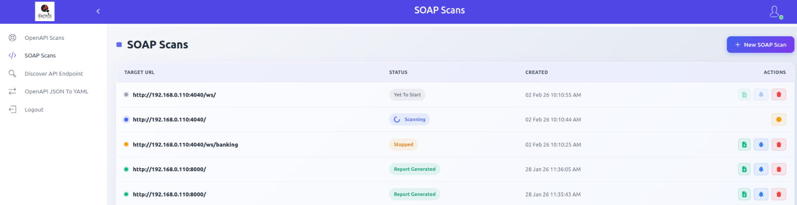This screenshot has height=205, width=797.
Task: Click the Scanning status badge
Action: [409, 119]
